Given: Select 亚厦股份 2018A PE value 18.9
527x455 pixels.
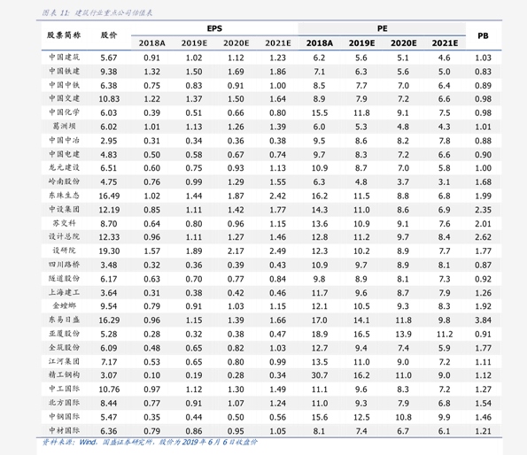Looking at the screenshot, I should [x=319, y=335].
